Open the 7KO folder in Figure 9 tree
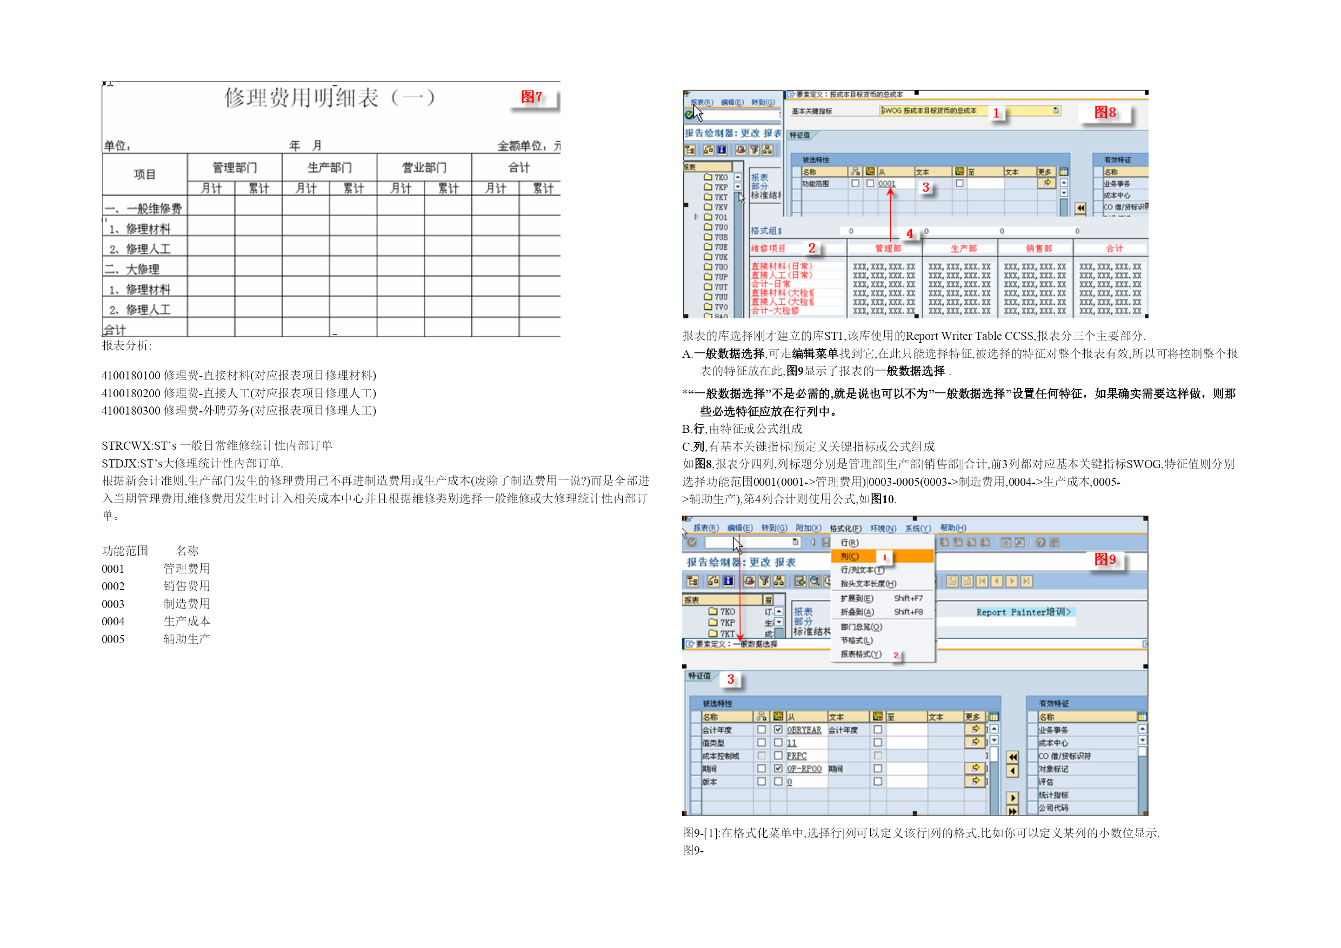 click(722, 612)
